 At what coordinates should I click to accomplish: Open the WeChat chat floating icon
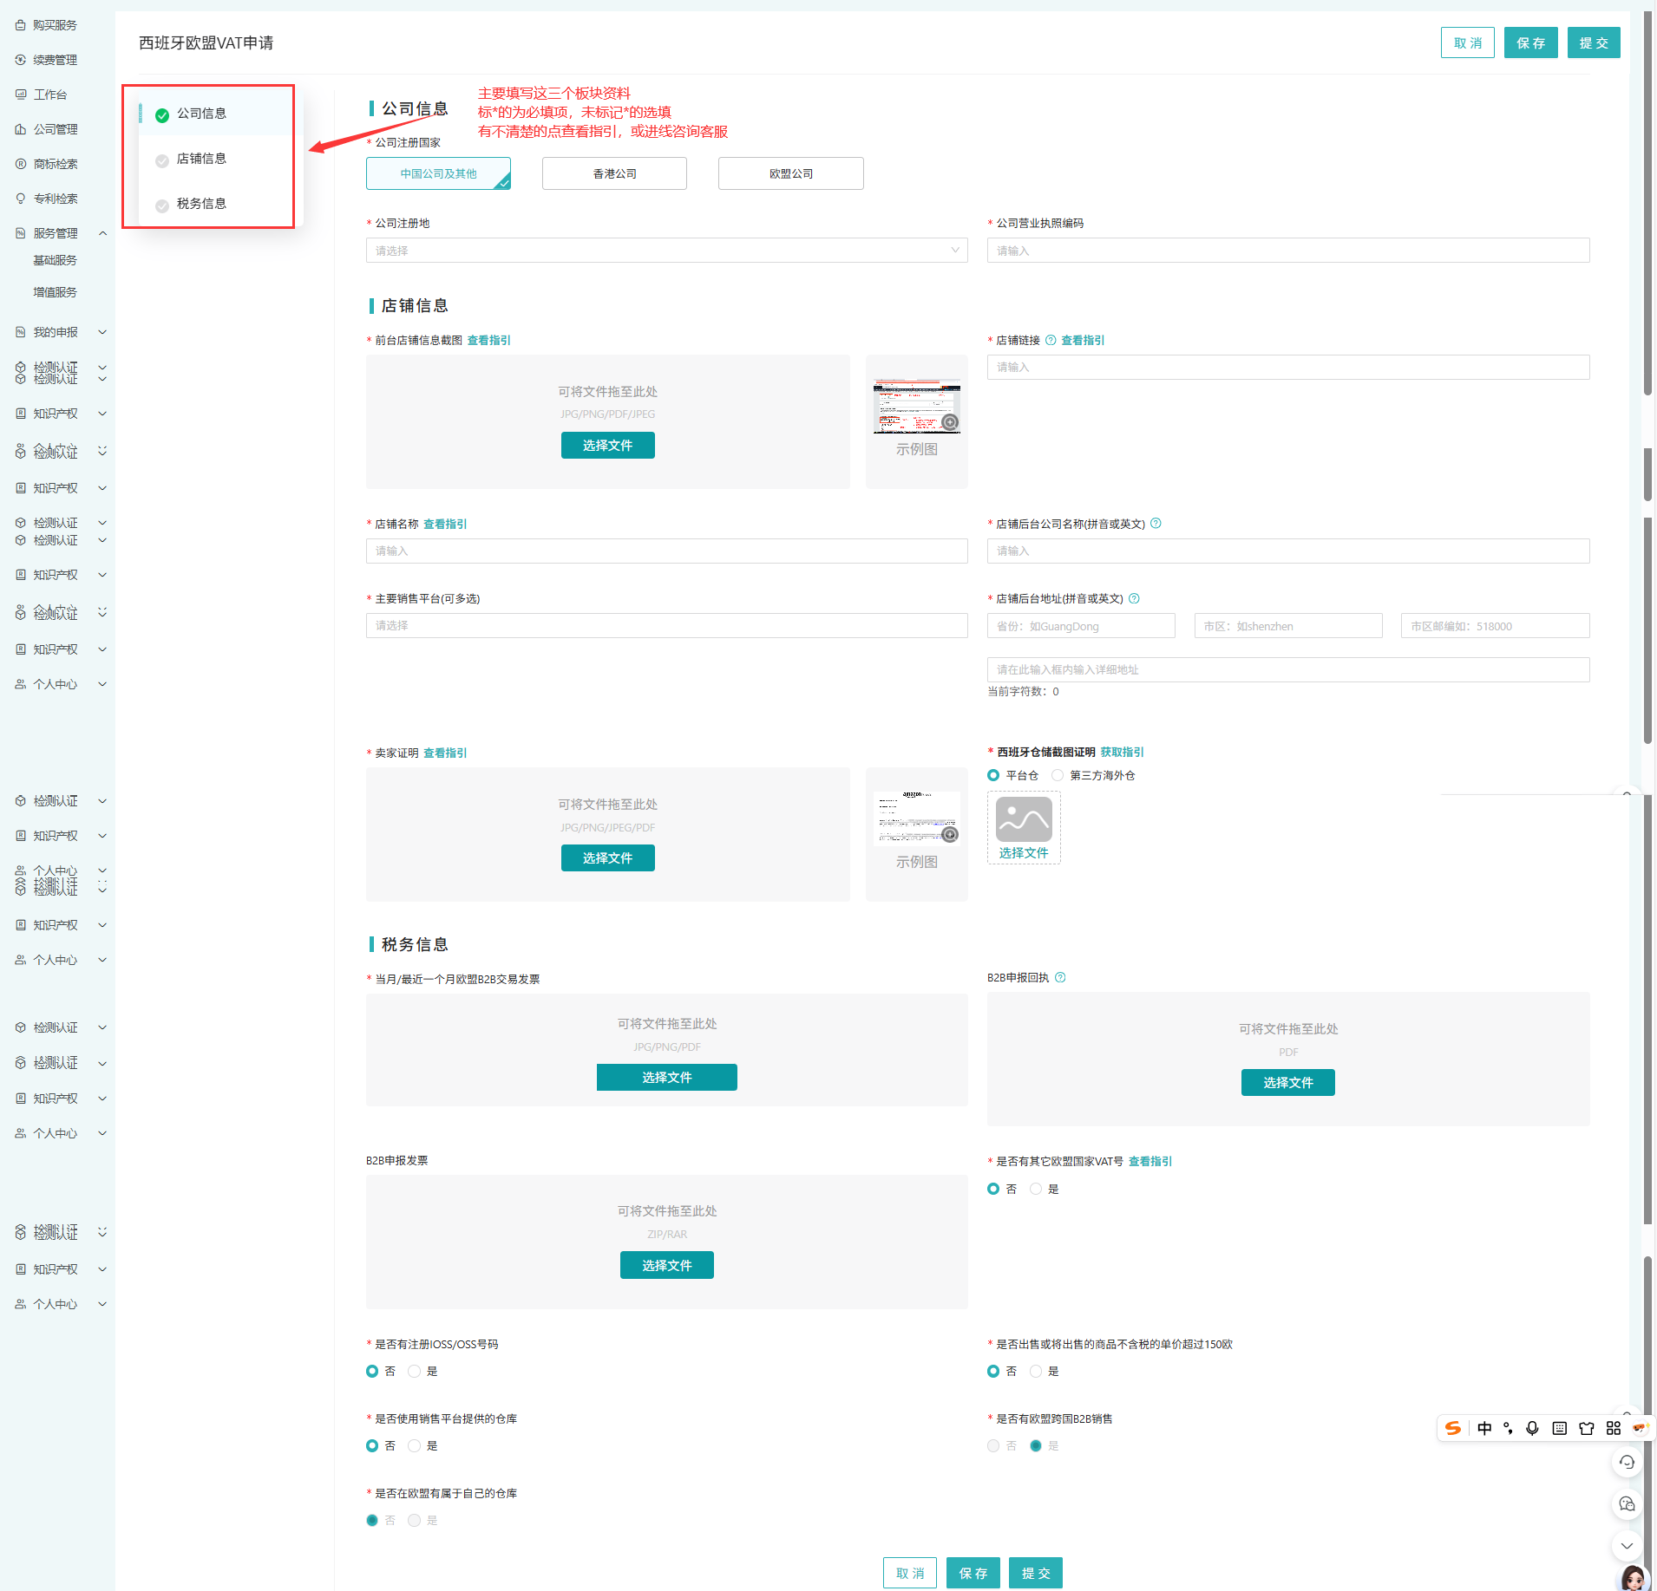pyautogui.click(x=1627, y=1503)
